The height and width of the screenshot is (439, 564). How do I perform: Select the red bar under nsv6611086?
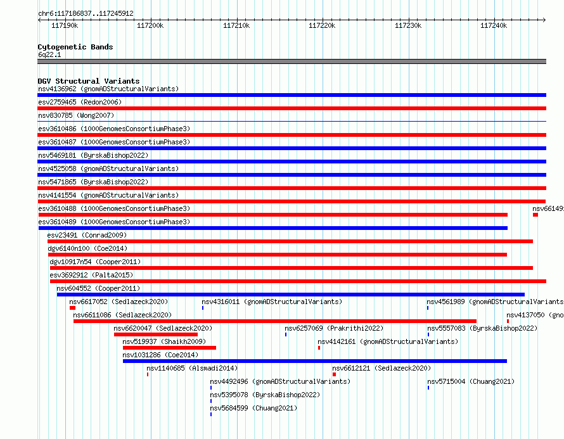[x=275, y=321]
